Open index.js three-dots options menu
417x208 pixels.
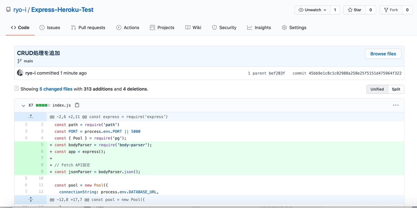click(x=396, y=105)
